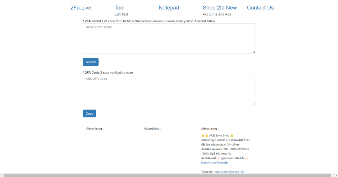Click the scrollbar right arrow

tap(336, 175)
